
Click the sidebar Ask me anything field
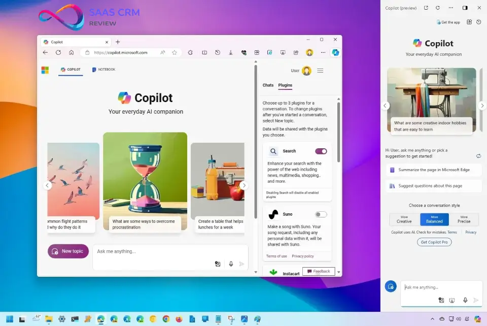pos(436,287)
